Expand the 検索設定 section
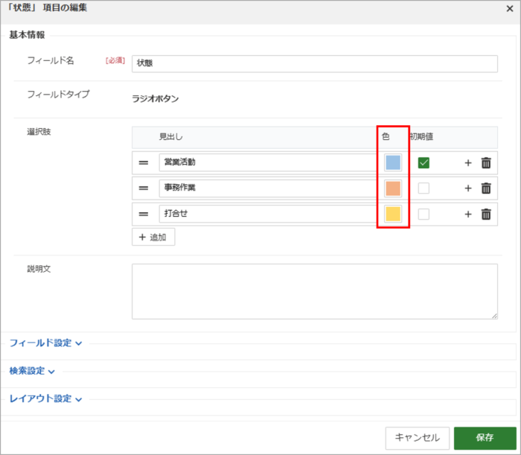This screenshot has height=455, width=521. click(x=32, y=371)
